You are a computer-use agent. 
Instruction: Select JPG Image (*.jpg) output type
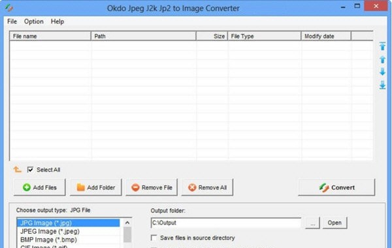point(68,223)
